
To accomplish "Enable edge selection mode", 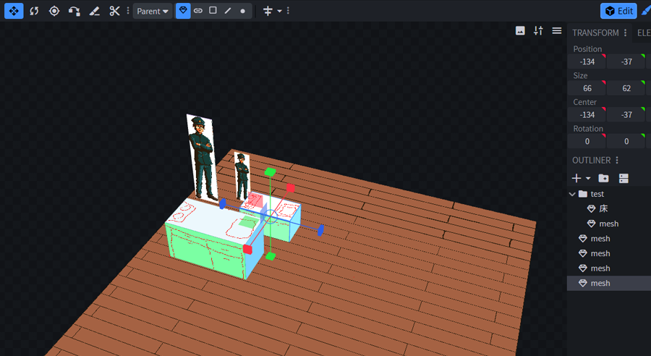I will (228, 11).
